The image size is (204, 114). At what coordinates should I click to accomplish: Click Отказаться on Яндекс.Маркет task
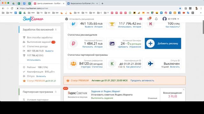152,98
